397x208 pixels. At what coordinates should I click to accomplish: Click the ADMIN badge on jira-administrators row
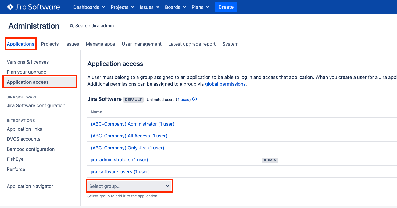click(x=270, y=160)
